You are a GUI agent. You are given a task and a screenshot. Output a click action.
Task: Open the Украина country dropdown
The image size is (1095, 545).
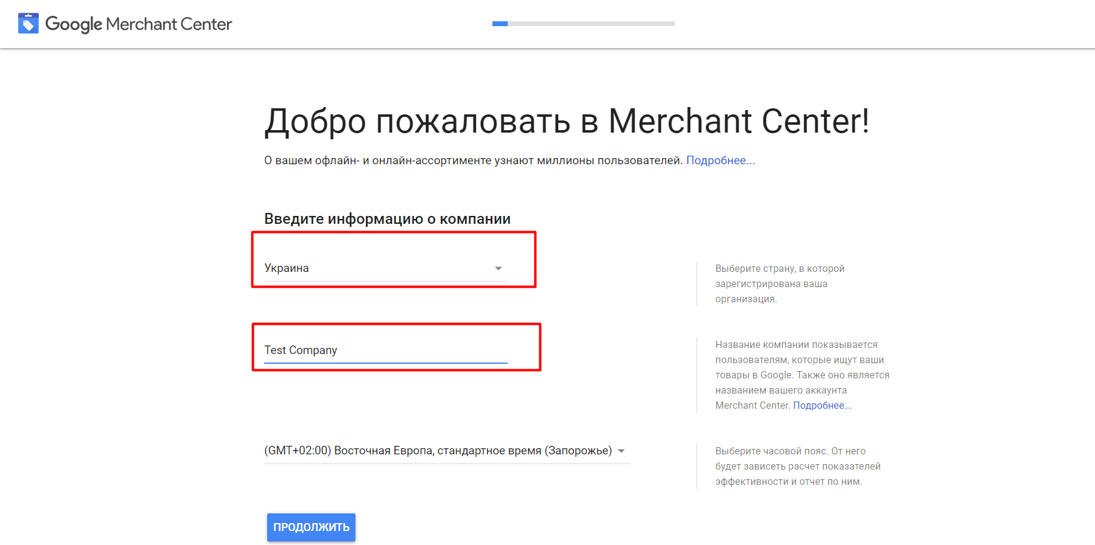click(x=377, y=268)
